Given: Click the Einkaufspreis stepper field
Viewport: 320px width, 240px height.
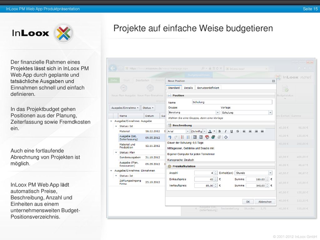Looking at the screenshot, I should 206,179.
